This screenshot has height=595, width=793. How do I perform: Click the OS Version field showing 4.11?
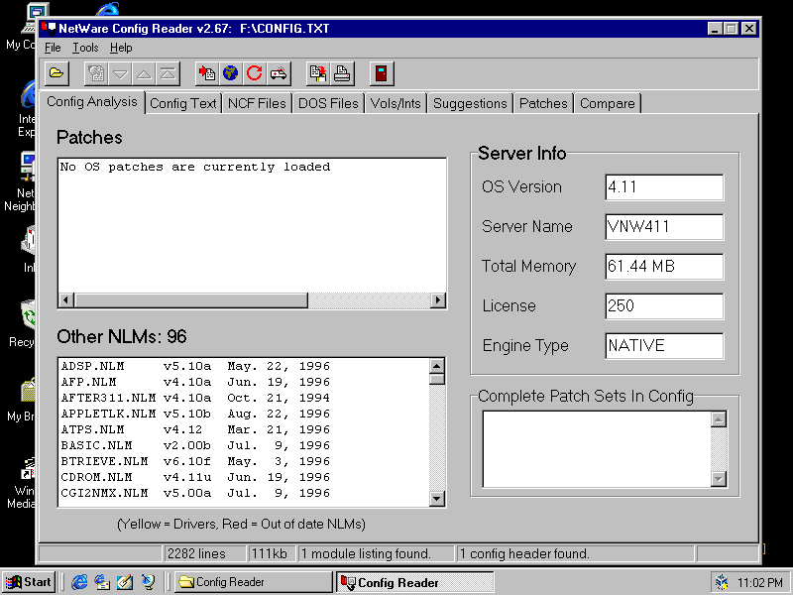point(664,187)
